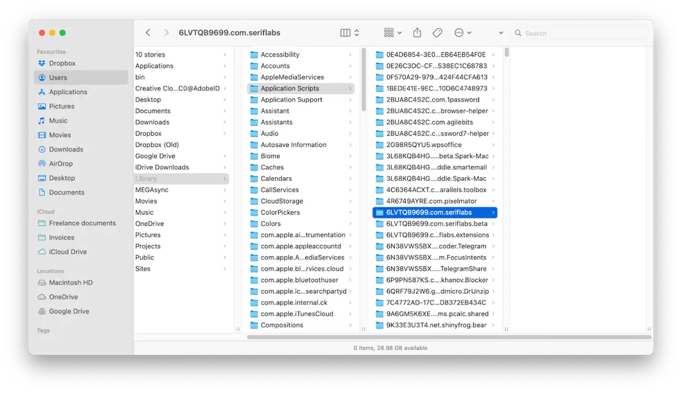682x393 pixels.
Task: Select the 2BUA8C4S2C.com.1password folder
Action: click(435, 99)
